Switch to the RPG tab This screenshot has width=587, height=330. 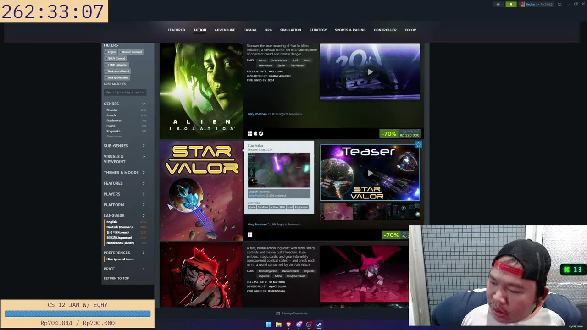pos(268,30)
